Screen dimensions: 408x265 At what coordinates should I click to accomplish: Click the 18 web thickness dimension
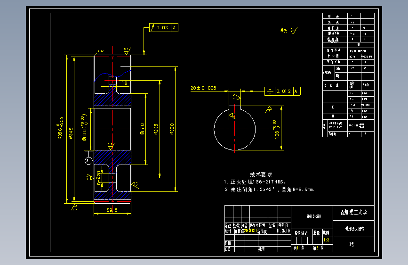(x=125, y=83)
